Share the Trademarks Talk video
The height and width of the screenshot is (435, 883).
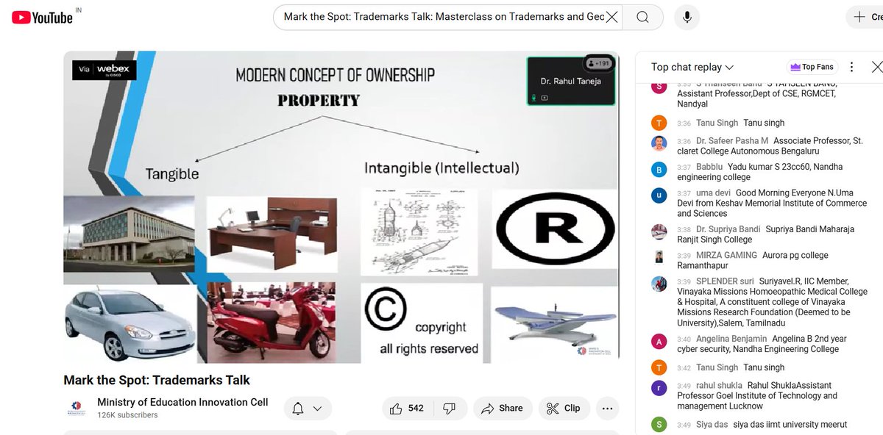point(503,409)
